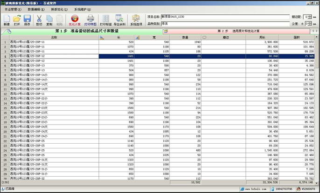Click the 复制 (Copy) toolbar icon
Viewport: 320px width, 193px height.
click(49, 19)
